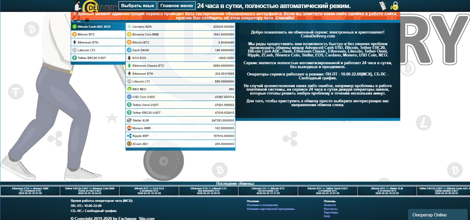Open the Оператор Online chat widget
Screen dimensions: 470x220
coord(438,215)
